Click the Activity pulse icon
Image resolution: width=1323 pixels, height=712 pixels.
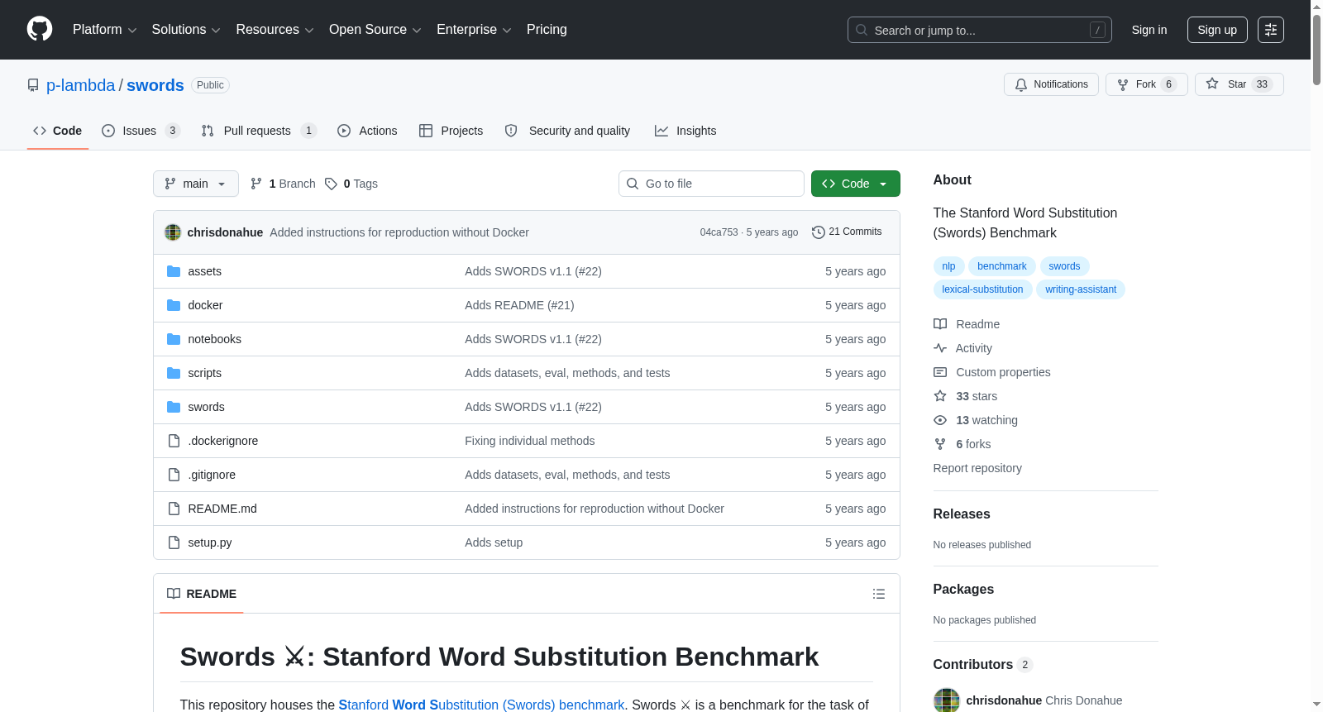click(940, 348)
